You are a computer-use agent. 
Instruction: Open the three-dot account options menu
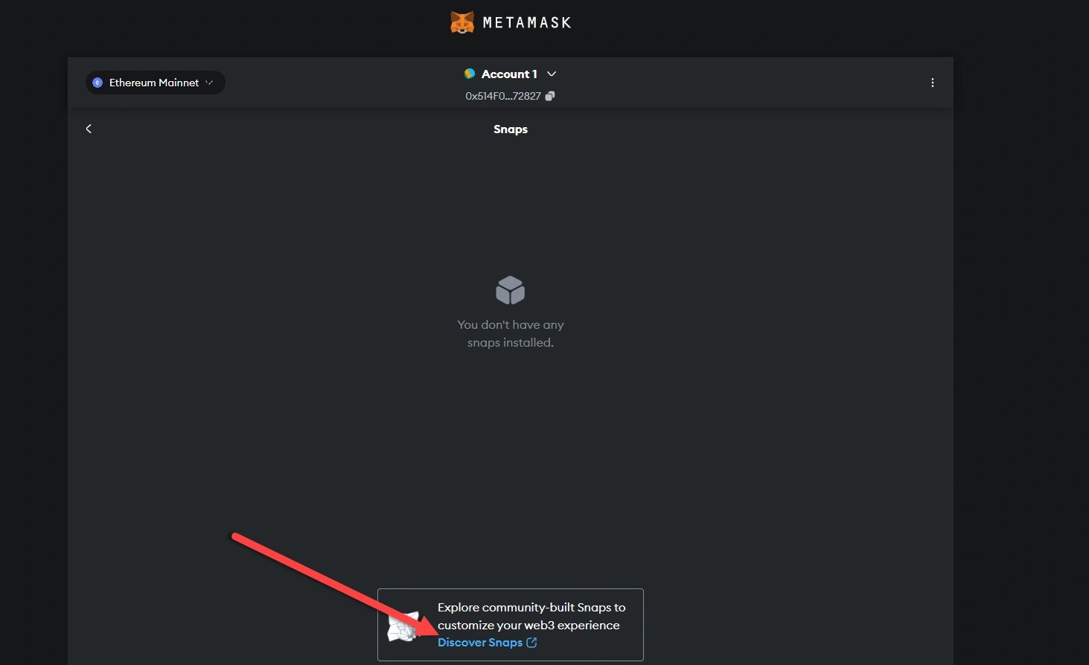932,83
